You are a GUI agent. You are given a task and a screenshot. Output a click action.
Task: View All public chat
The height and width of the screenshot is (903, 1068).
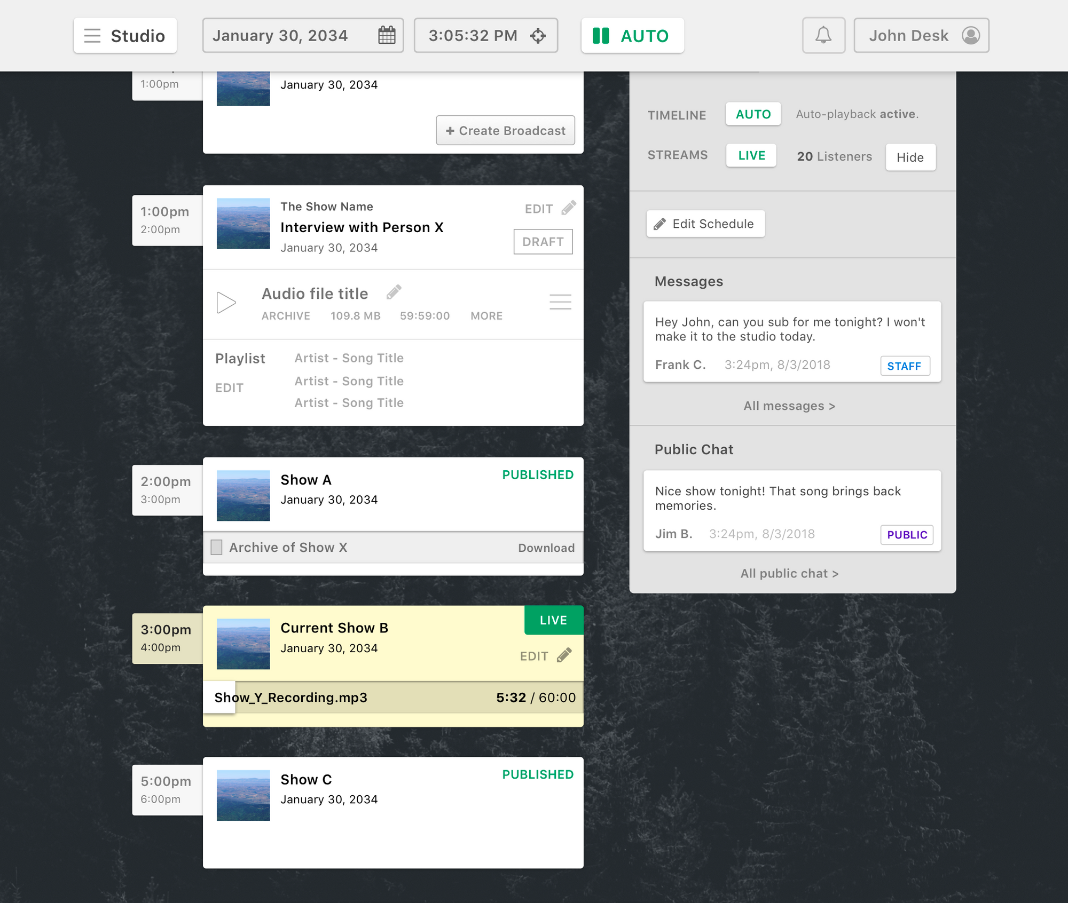tap(789, 574)
